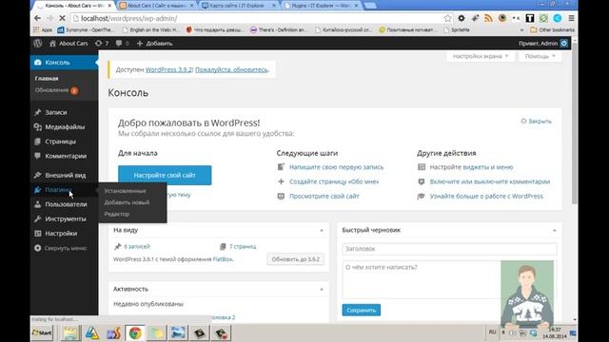Open Привет, Admin user menu
The image size is (609, 342).
(543, 44)
